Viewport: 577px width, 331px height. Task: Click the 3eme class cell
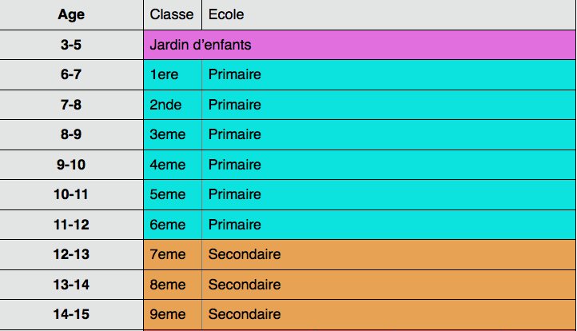pos(173,135)
